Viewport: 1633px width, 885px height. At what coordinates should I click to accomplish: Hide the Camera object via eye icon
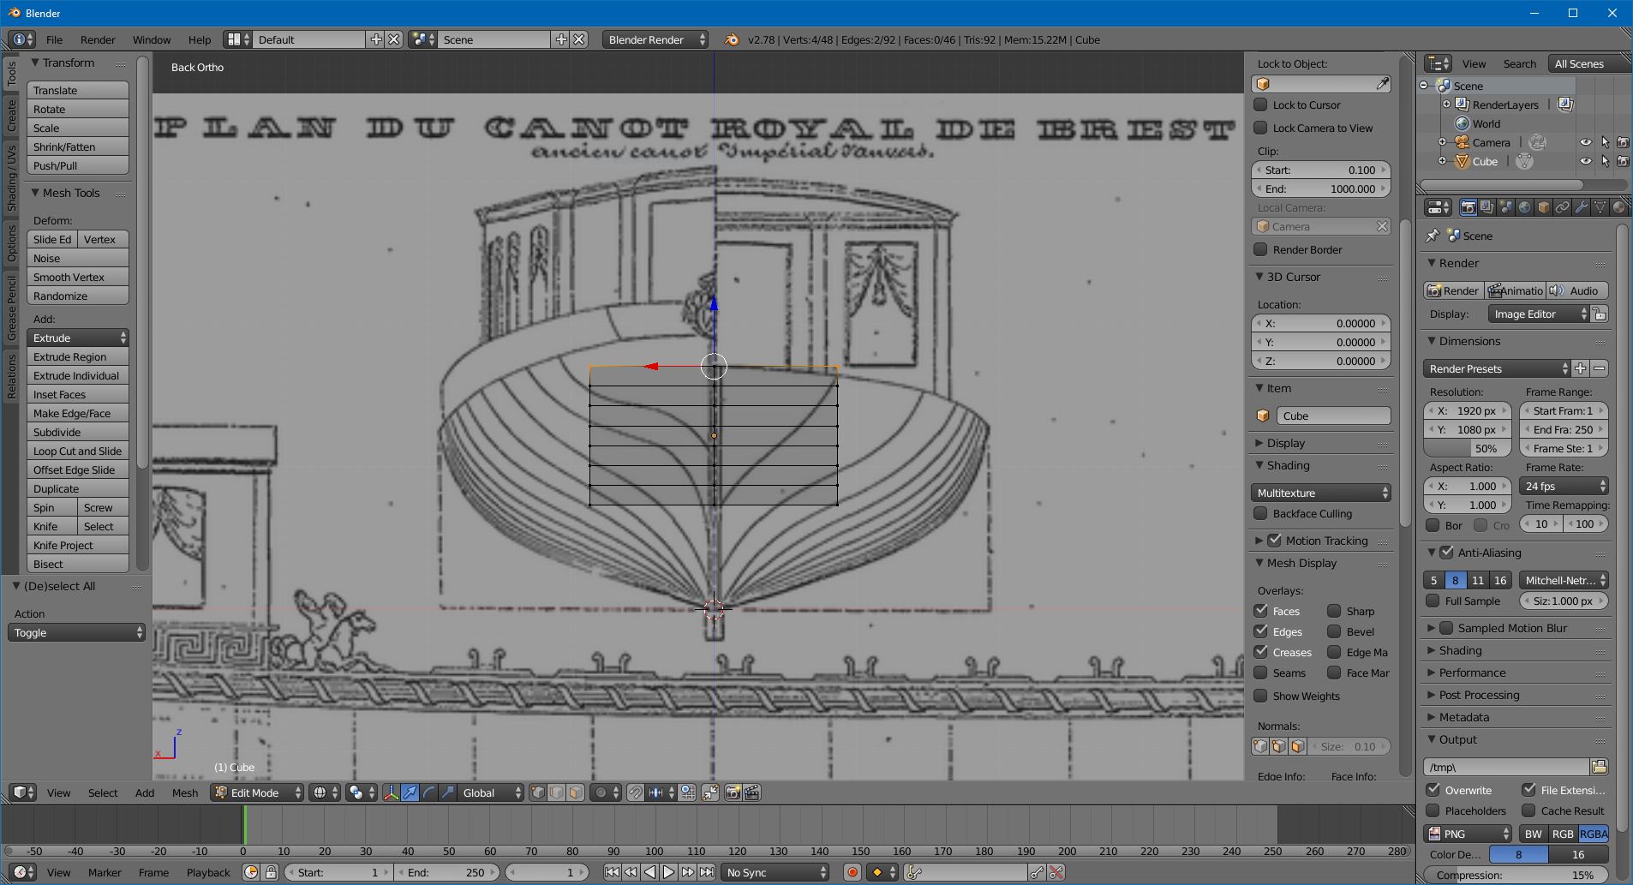pos(1586,142)
